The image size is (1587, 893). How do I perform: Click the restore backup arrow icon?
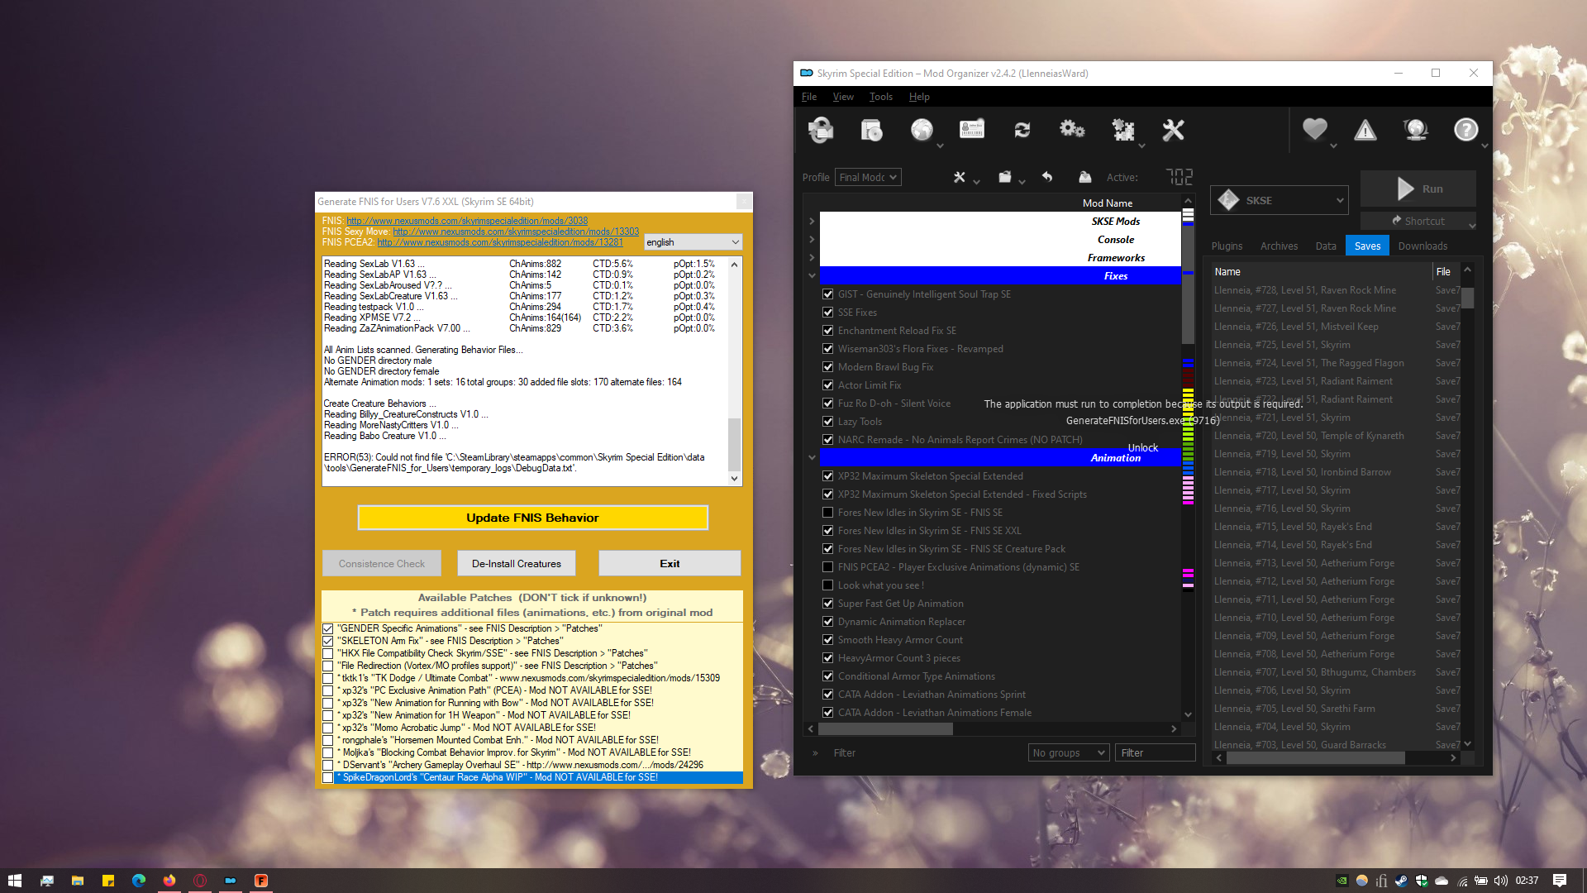click(1047, 177)
